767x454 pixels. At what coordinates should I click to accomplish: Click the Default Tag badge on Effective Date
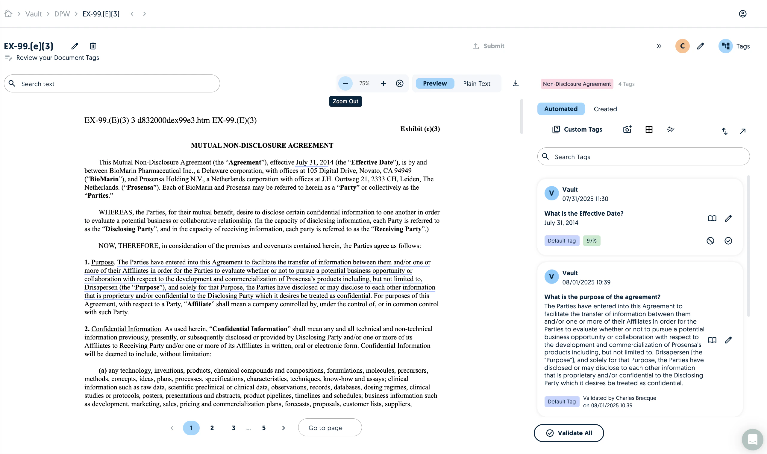point(562,241)
